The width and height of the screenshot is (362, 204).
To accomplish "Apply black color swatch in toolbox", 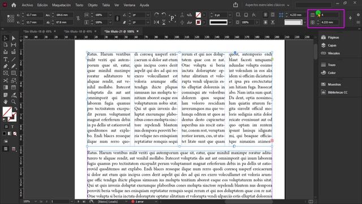I will click(4, 134).
